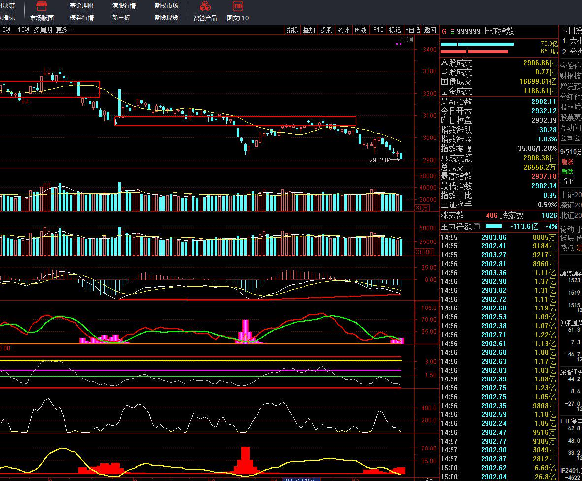Viewport: 582px width, 481px height.
Task: Open the 港股行情 menu item
Action: point(124,6)
